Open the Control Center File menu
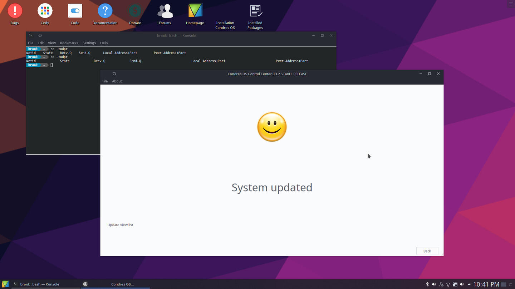 pyautogui.click(x=105, y=81)
